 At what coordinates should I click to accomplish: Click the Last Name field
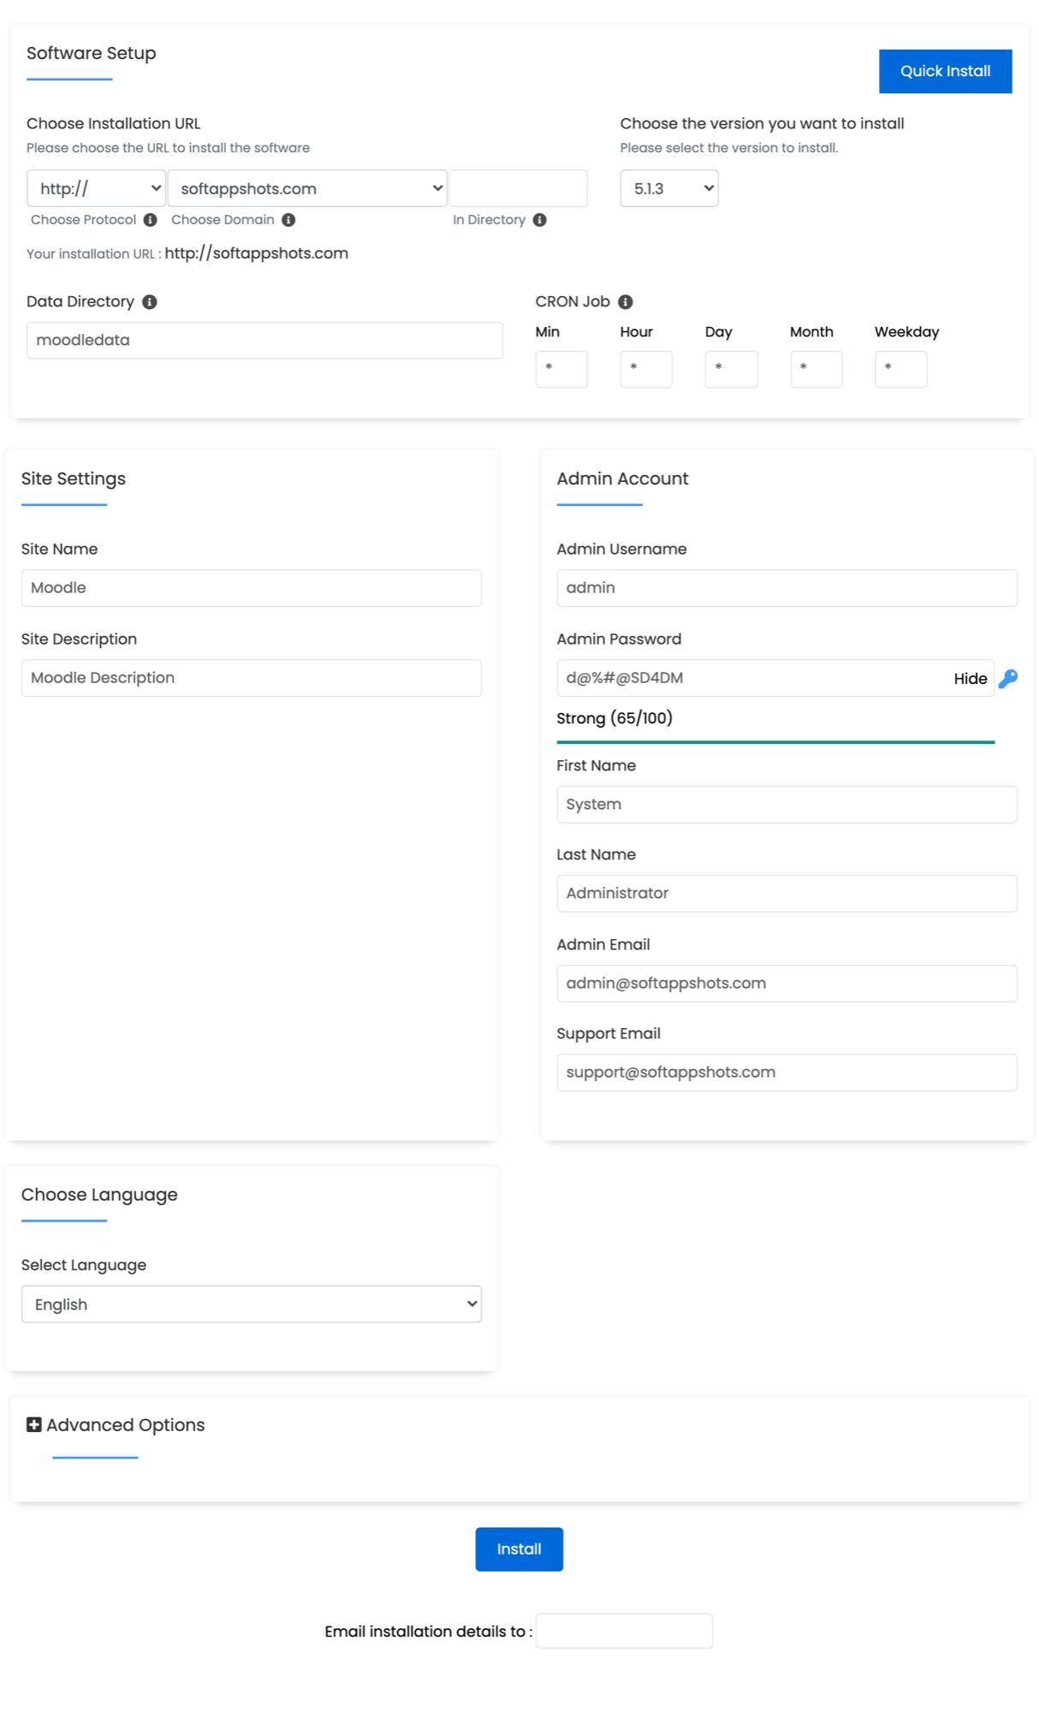(787, 893)
